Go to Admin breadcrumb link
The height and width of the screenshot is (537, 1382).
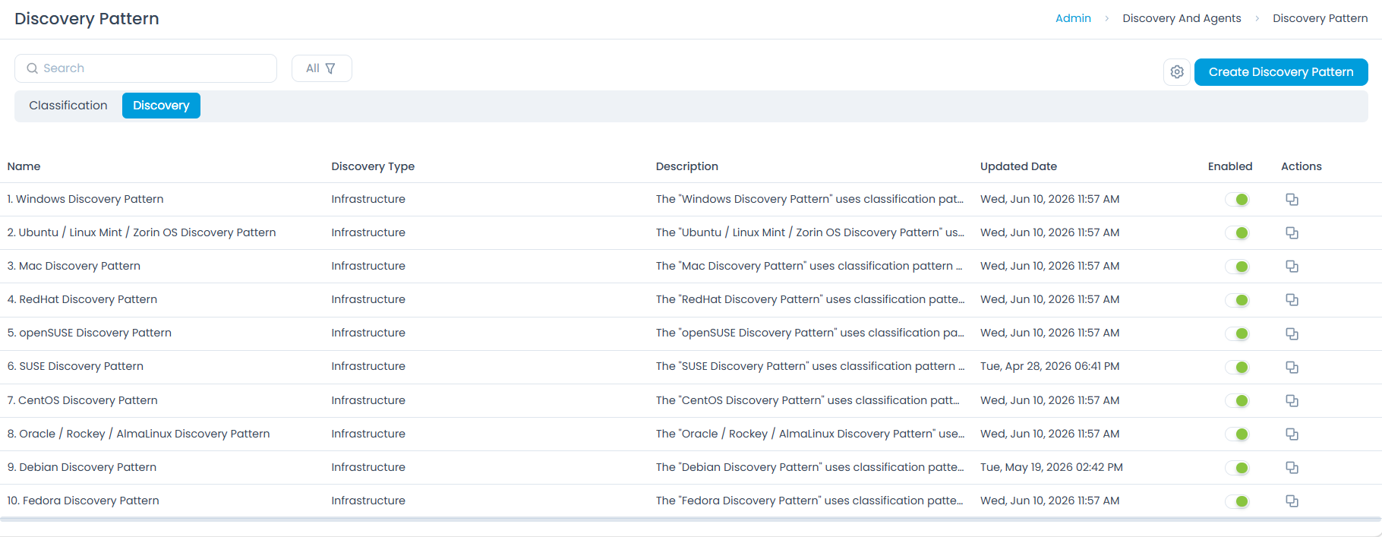(1073, 18)
